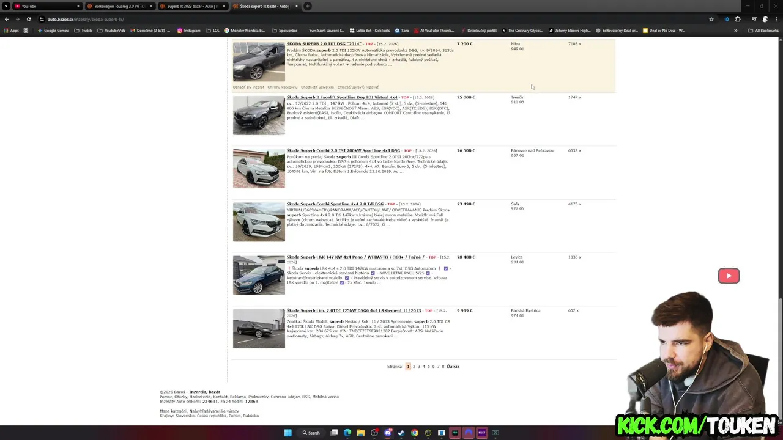783x440 pixels.
Task: Bookmark this page with the star icon
Action: (711, 19)
